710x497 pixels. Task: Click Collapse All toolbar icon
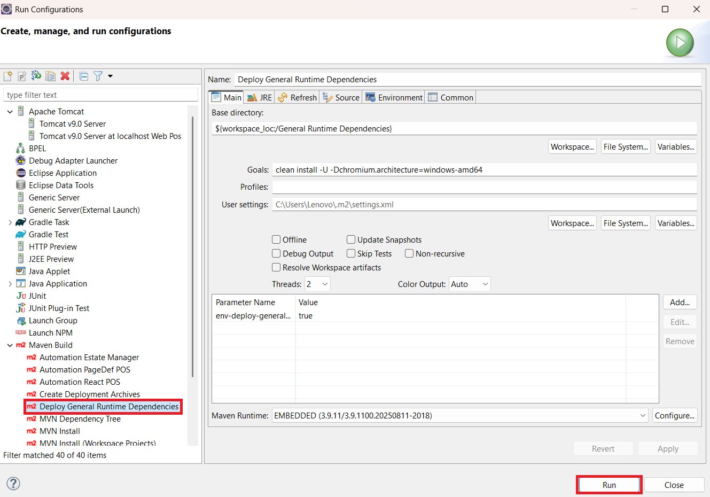(84, 76)
